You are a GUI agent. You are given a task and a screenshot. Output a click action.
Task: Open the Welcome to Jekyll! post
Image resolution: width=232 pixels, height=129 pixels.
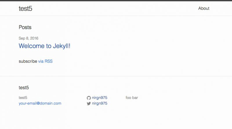[x=44, y=46]
